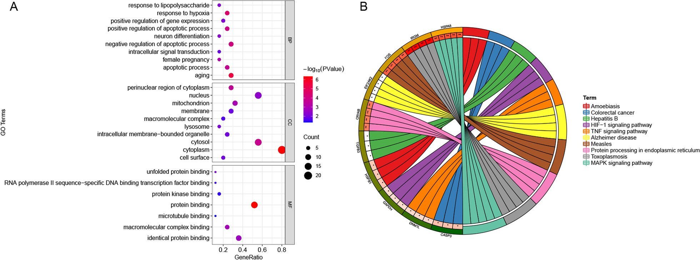Screen dimensions: 700x260
Task: Click the Count 5 legend circle
Action: (308, 148)
